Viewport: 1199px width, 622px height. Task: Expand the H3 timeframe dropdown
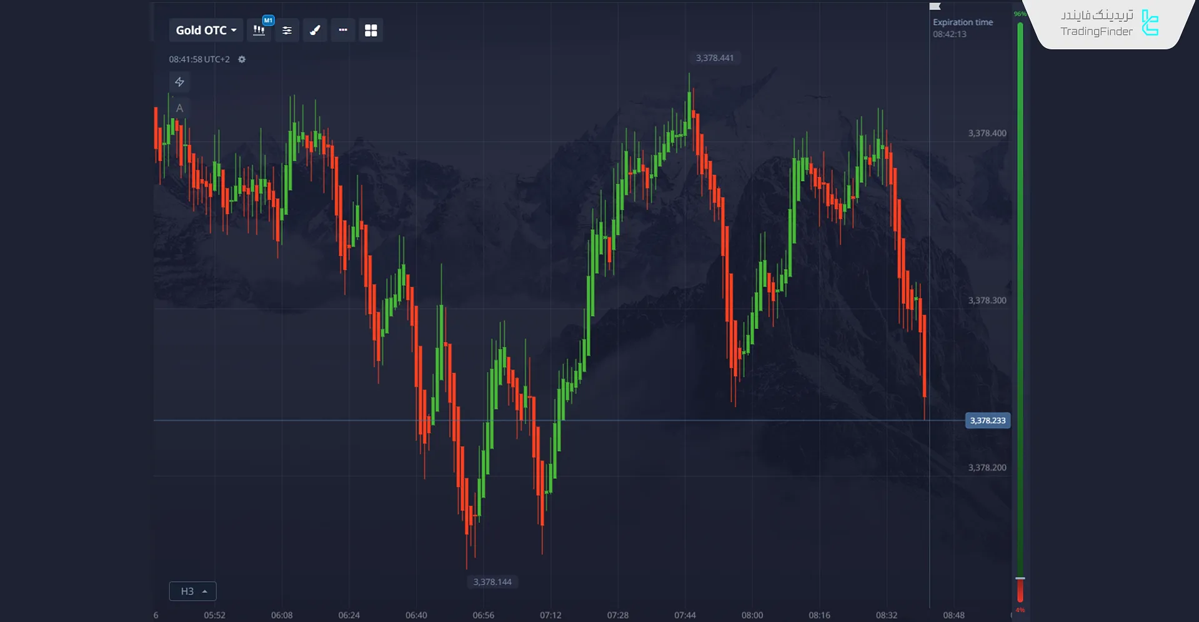pyautogui.click(x=192, y=591)
